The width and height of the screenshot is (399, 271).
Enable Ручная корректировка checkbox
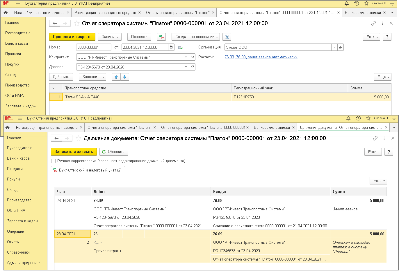(x=53, y=161)
